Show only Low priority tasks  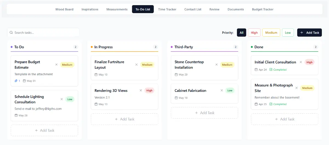coord(288,33)
